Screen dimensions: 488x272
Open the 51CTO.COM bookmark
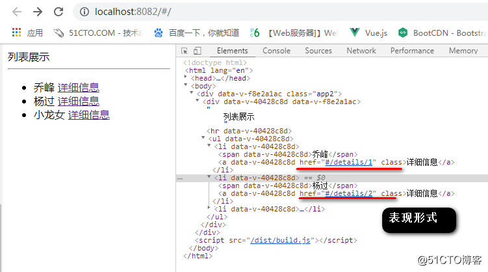pos(97,33)
